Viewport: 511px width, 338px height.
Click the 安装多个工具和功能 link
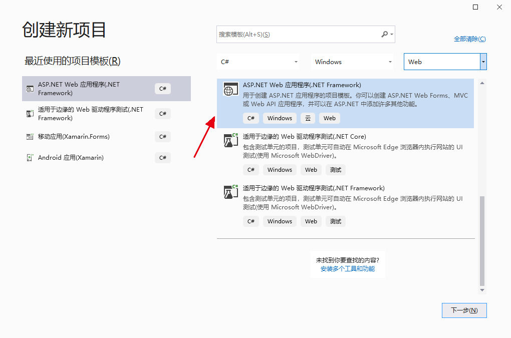(348, 268)
